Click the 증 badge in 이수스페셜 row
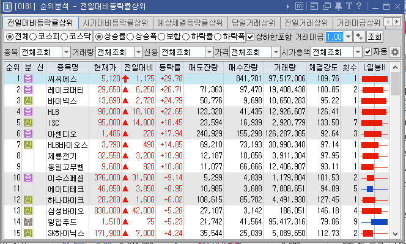Image resolution: width=406 pixels, height=244 pixels. click(28, 178)
